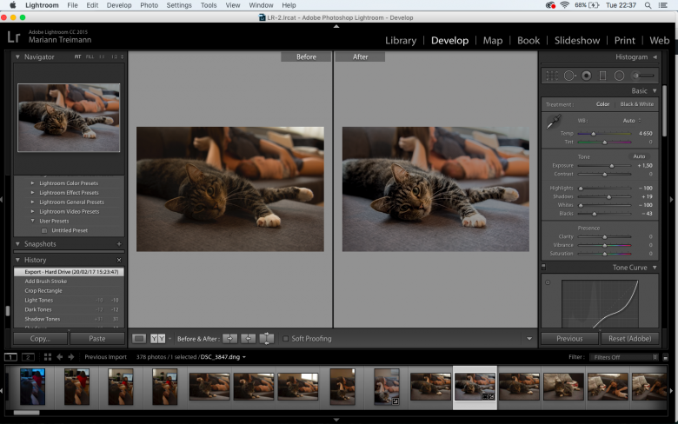Image resolution: width=678 pixels, height=424 pixels.
Task: Expand the Histogram panel
Action: (x=655, y=56)
